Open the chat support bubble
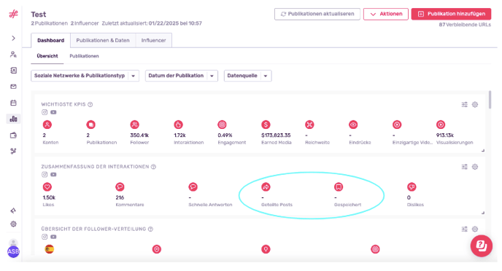This screenshot has width=502, height=271. pos(481,246)
